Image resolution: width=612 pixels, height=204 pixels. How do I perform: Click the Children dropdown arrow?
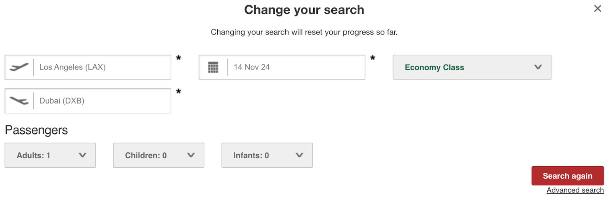pos(191,155)
